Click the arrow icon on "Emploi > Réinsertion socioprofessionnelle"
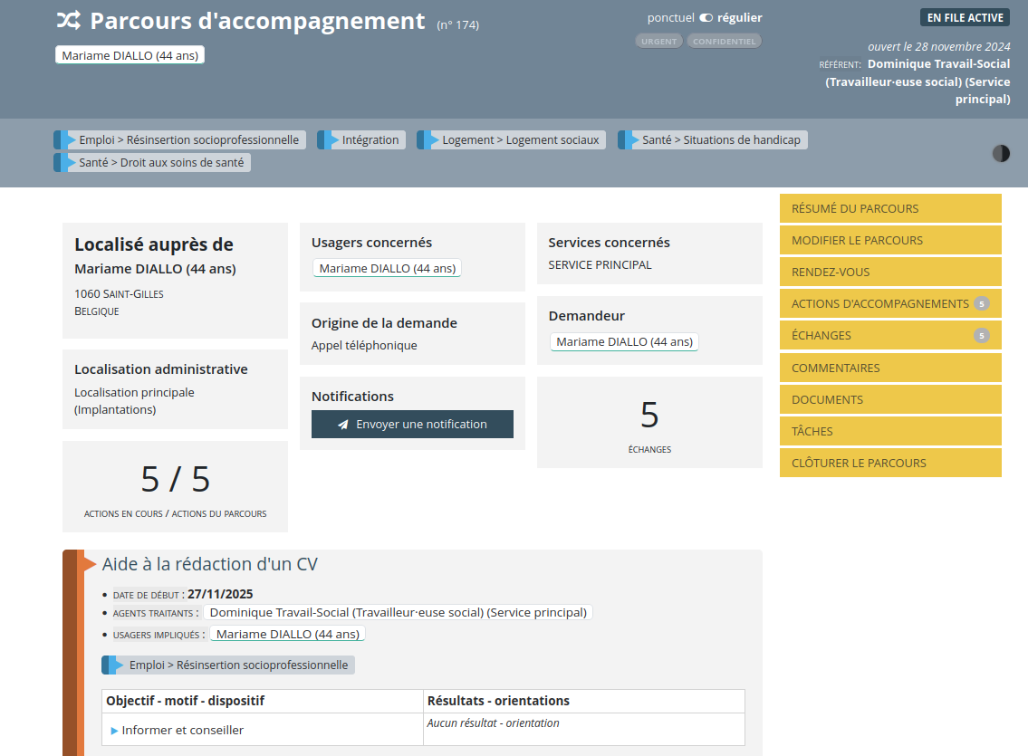The width and height of the screenshot is (1028, 756). 63,139
